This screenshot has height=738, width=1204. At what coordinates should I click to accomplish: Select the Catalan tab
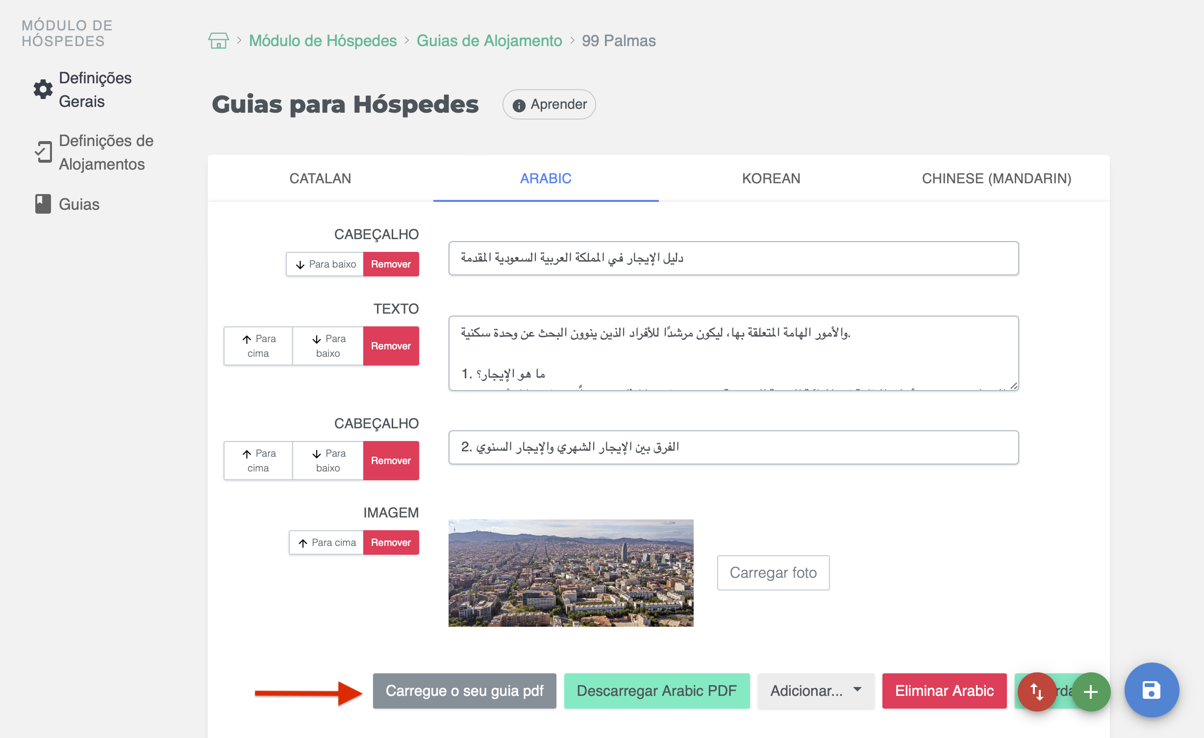(x=320, y=178)
